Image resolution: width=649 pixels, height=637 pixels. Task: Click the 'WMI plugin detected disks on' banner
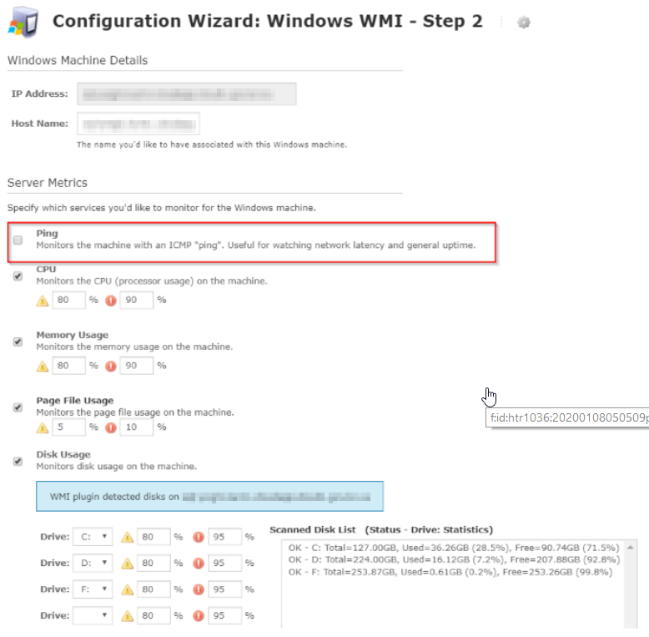point(210,496)
